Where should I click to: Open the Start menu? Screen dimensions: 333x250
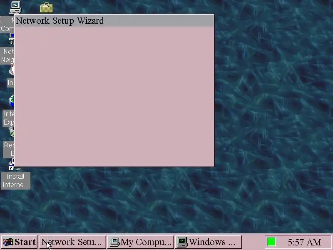coord(19,242)
